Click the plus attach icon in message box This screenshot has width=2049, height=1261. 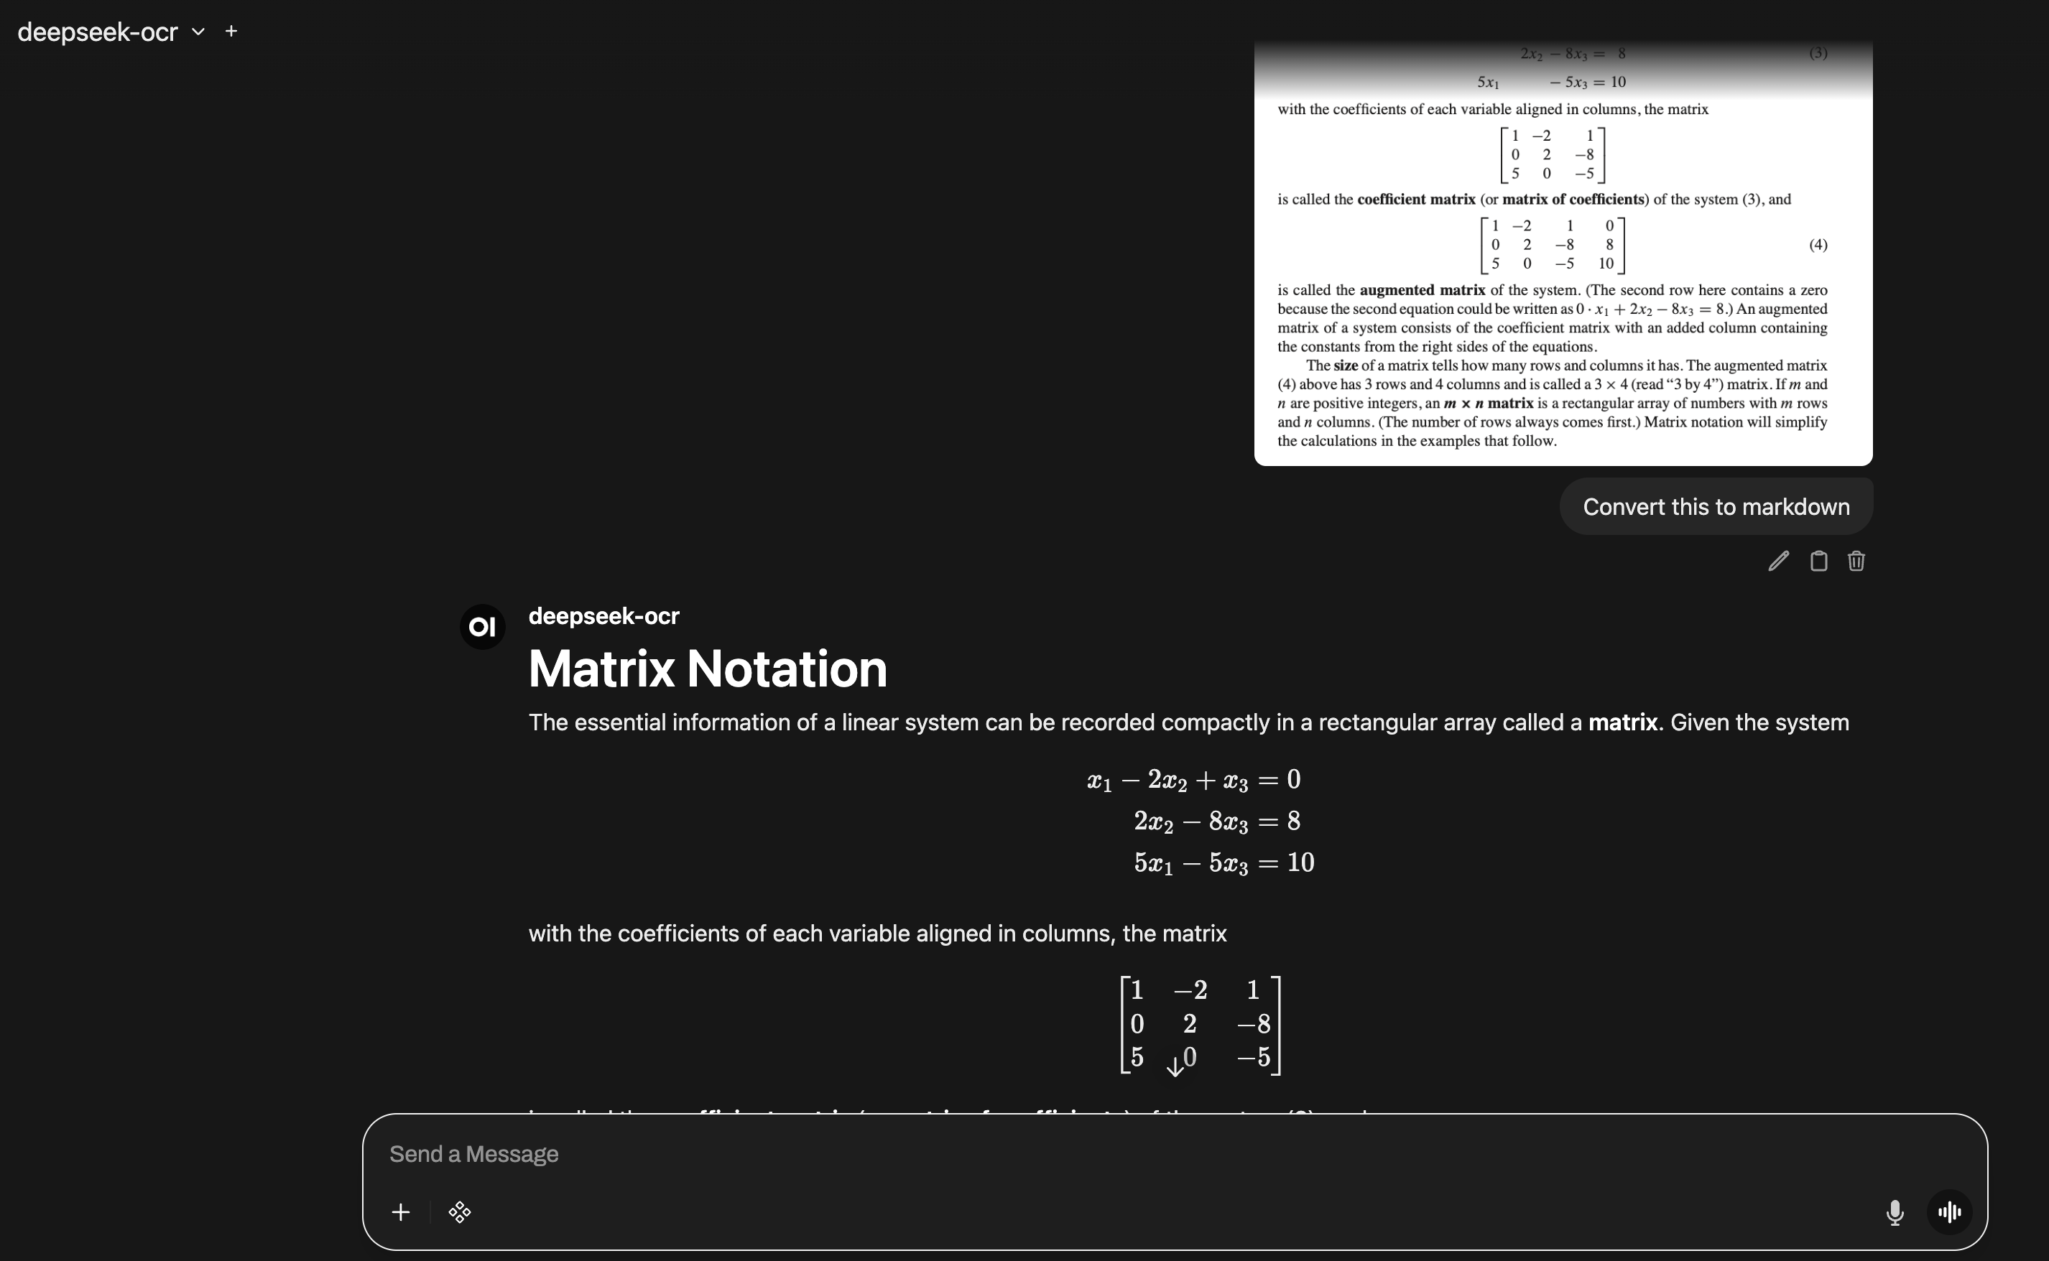pyautogui.click(x=400, y=1211)
